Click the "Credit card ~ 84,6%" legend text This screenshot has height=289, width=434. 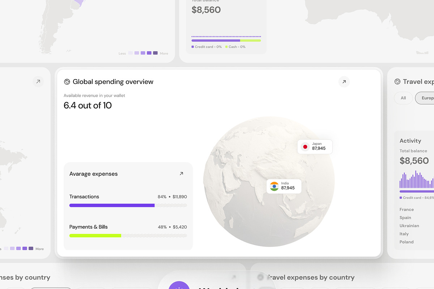pos(418,198)
